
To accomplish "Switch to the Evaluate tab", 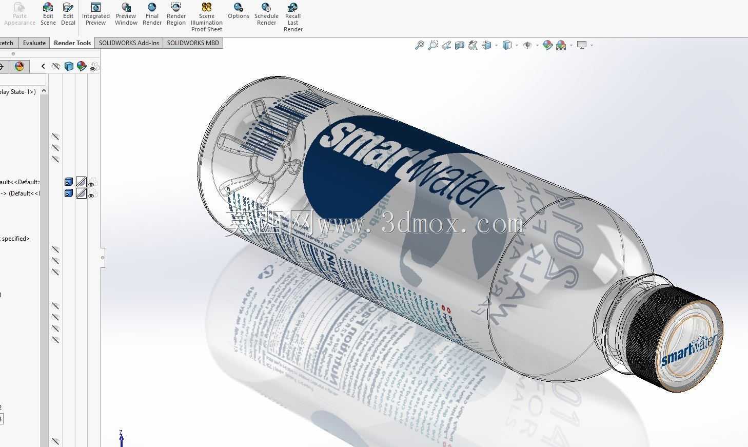I will [x=34, y=43].
